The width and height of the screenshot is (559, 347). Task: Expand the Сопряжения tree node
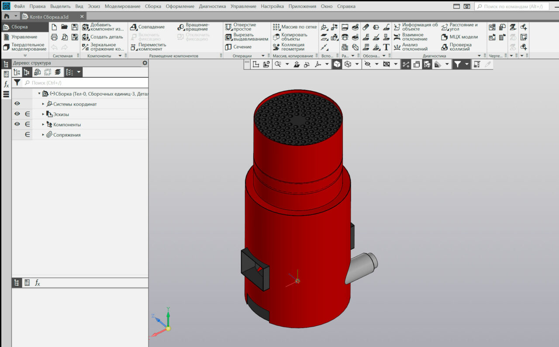pos(43,135)
